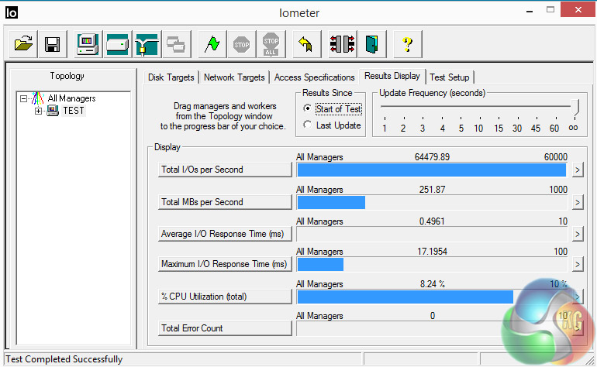Save test configuration with floppy icon
The height and width of the screenshot is (367, 597).
(x=52, y=43)
